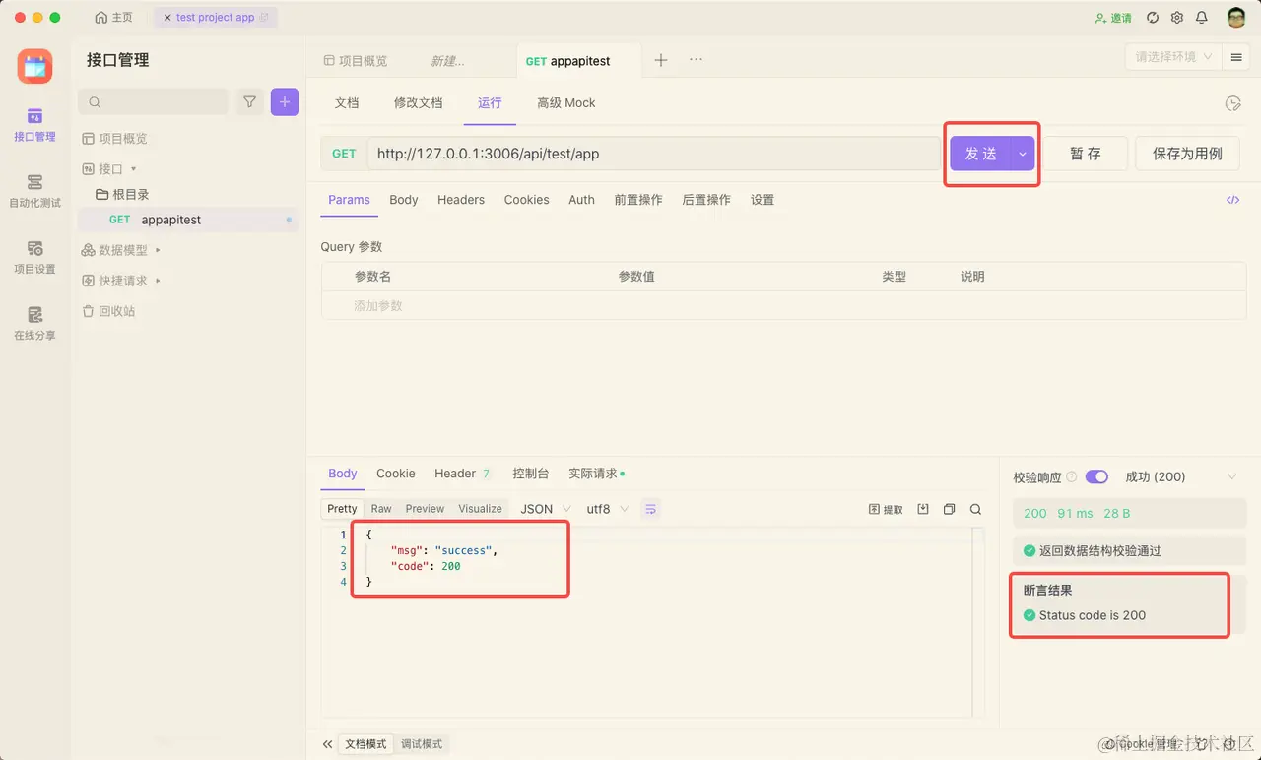Click the 暂存 button
This screenshot has width=1261, height=760.
tap(1086, 154)
